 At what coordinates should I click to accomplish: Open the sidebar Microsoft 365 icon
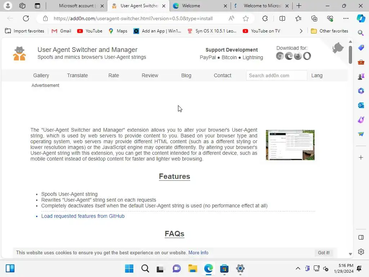click(361, 91)
